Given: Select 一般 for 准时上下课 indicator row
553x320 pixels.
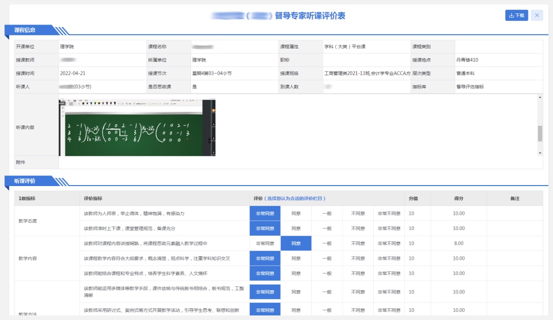Looking at the screenshot, I should pos(327,228).
